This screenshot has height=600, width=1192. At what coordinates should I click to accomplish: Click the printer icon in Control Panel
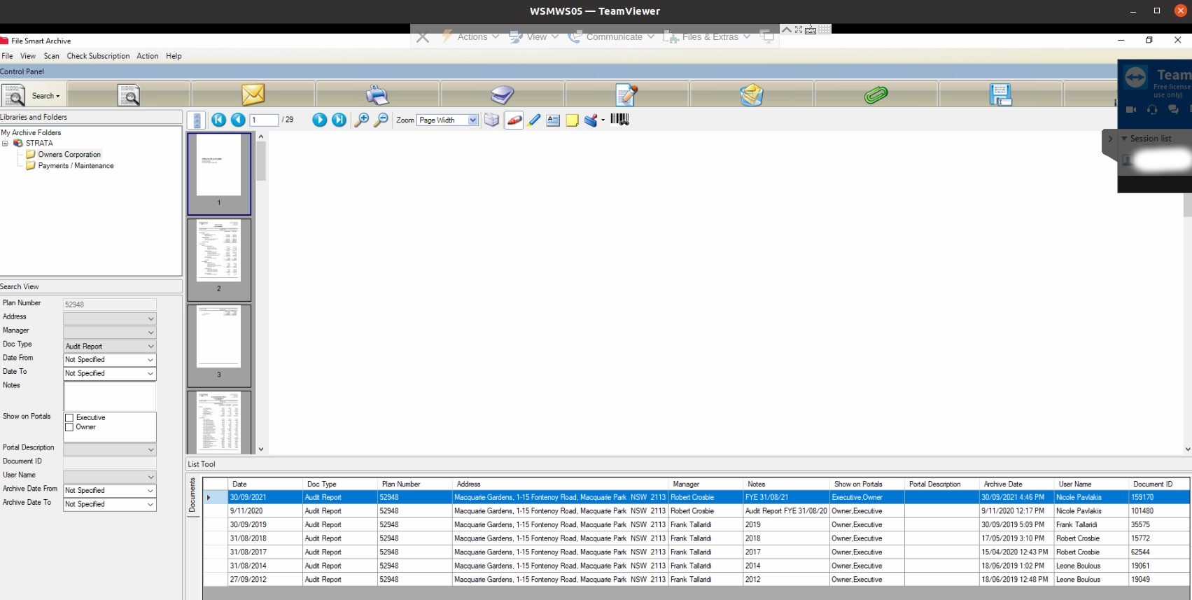(x=377, y=95)
